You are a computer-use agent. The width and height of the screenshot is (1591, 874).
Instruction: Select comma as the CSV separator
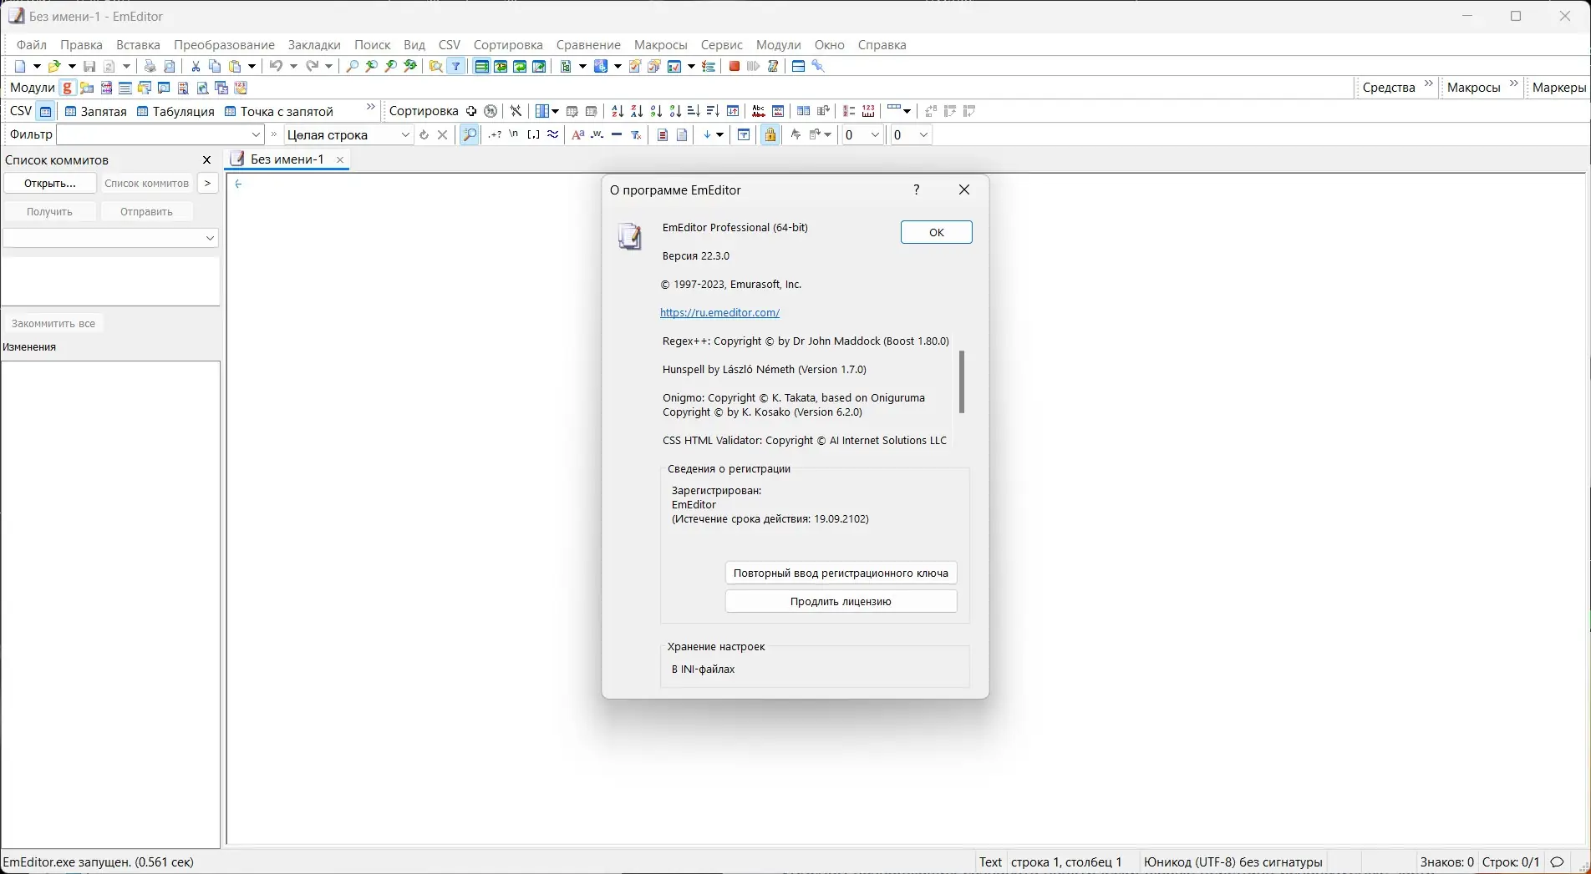(x=94, y=111)
